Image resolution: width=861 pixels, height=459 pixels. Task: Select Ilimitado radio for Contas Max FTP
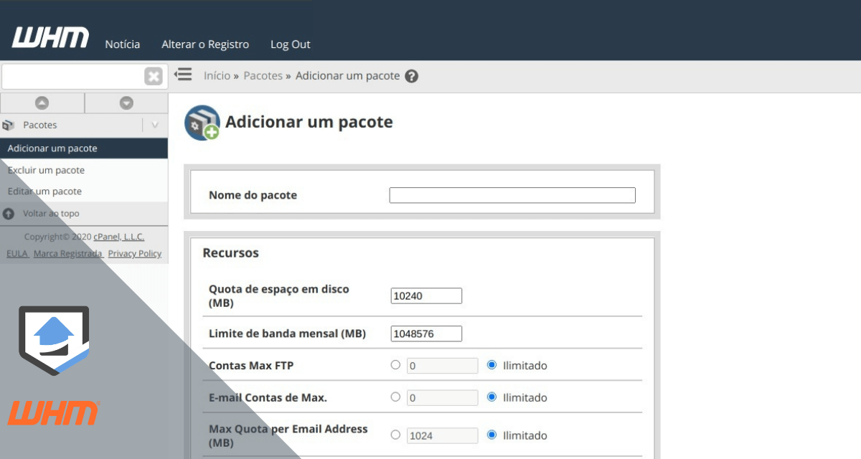click(x=491, y=365)
